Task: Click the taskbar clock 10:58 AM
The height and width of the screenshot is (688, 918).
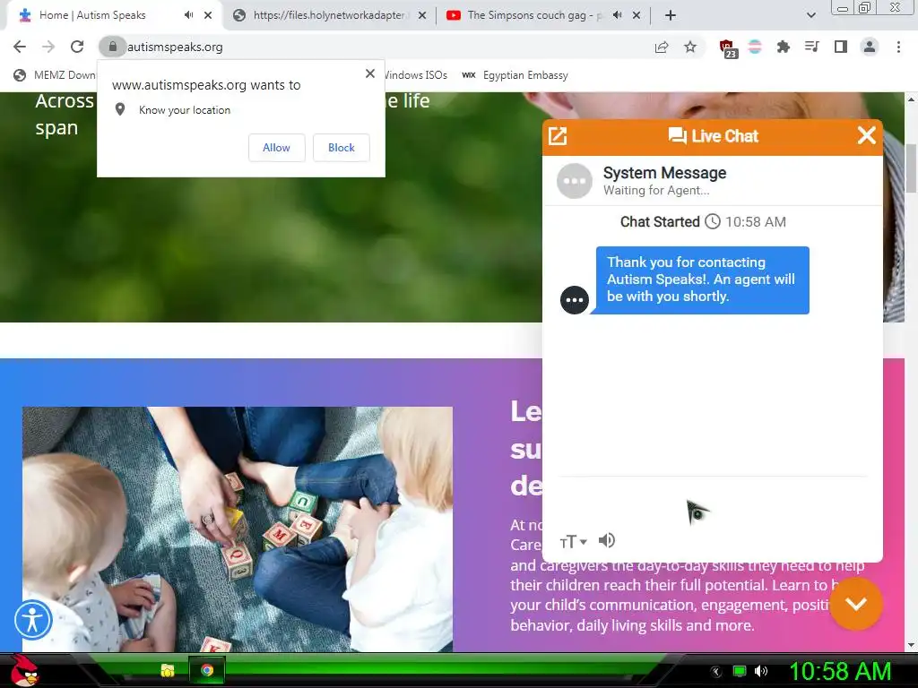Action: pos(840,671)
